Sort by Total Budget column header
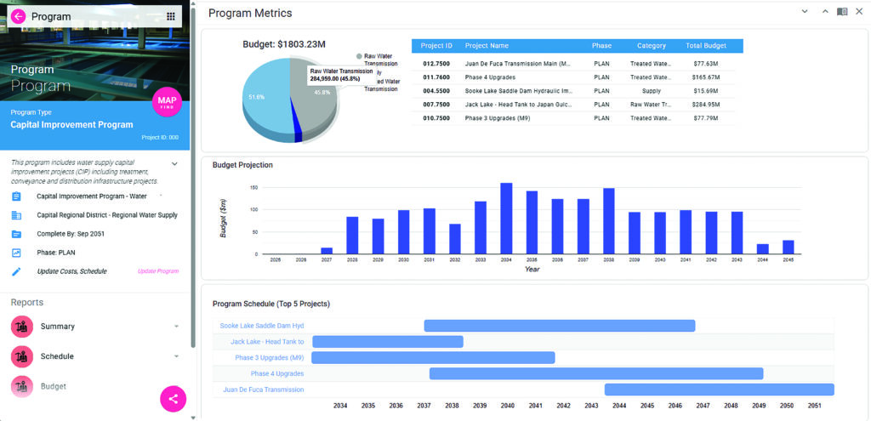 705,46
